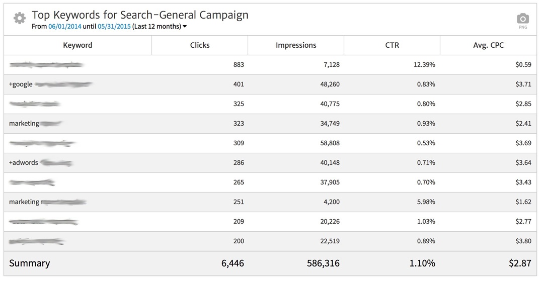Click the widget title Top Keywords
Image resolution: width=542 pixels, height=281 pixels.
(x=140, y=15)
